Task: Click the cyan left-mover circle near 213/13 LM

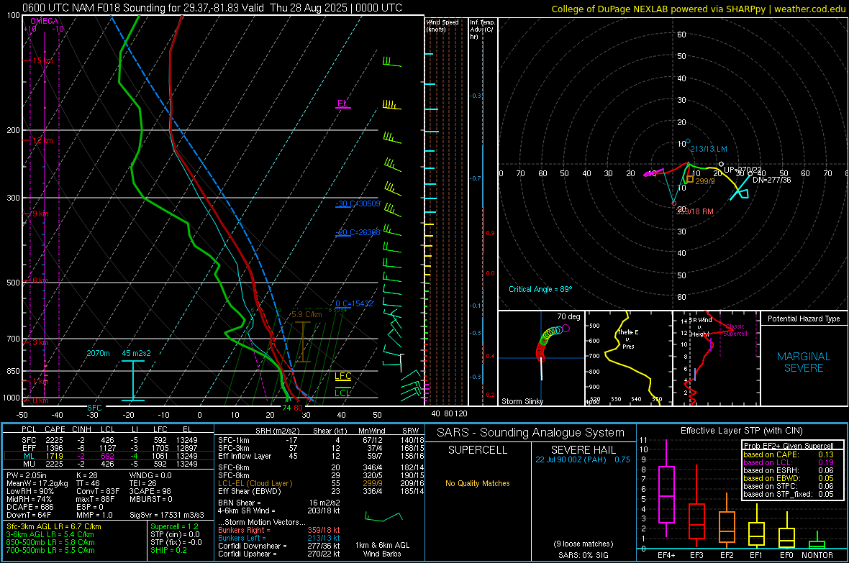Action: coord(688,142)
